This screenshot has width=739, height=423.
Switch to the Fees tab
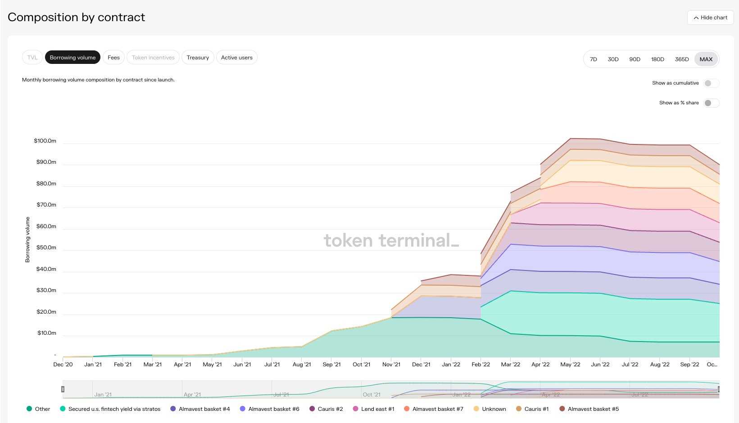[x=113, y=58]
